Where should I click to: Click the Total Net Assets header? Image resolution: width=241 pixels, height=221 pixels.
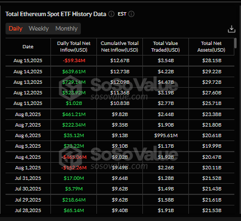[x=211, y=47]
